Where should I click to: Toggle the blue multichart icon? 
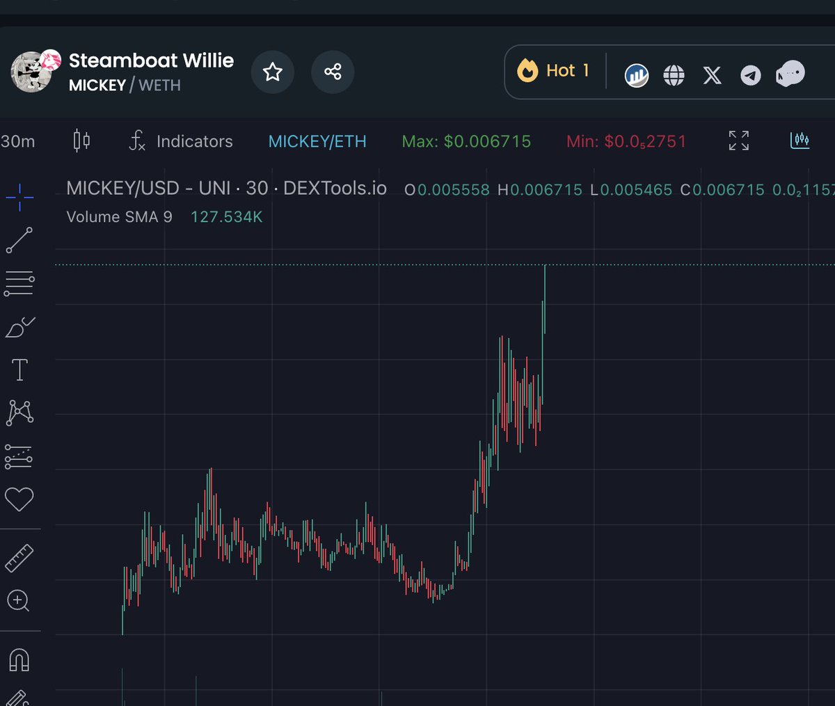click(x=800, y=141)
